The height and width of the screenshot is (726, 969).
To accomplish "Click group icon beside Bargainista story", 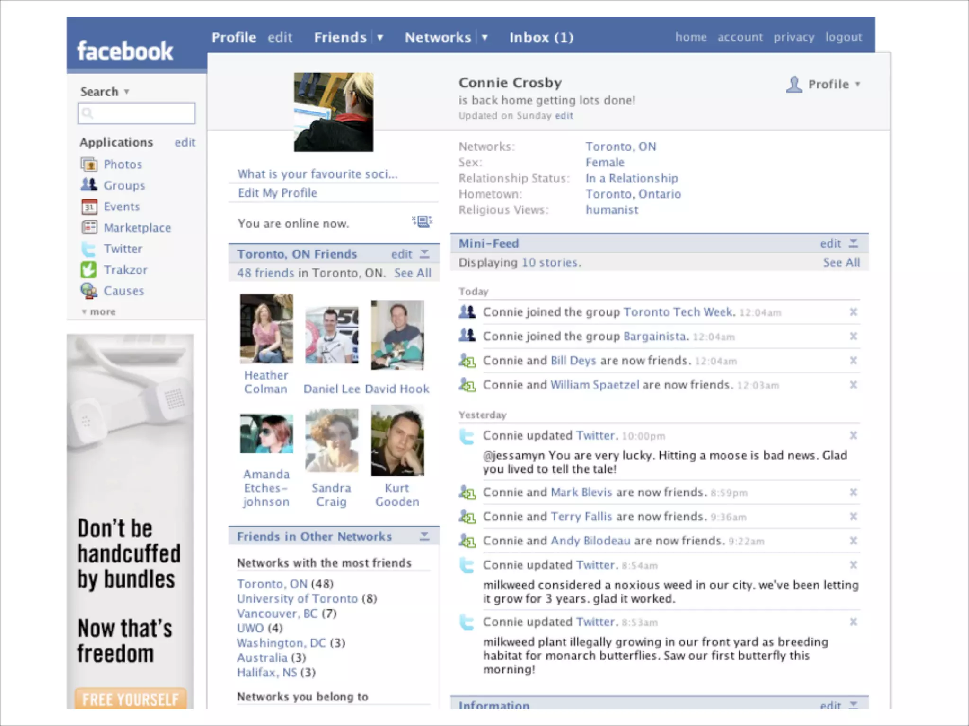I will pyautogui.click(x=467, y=336).
